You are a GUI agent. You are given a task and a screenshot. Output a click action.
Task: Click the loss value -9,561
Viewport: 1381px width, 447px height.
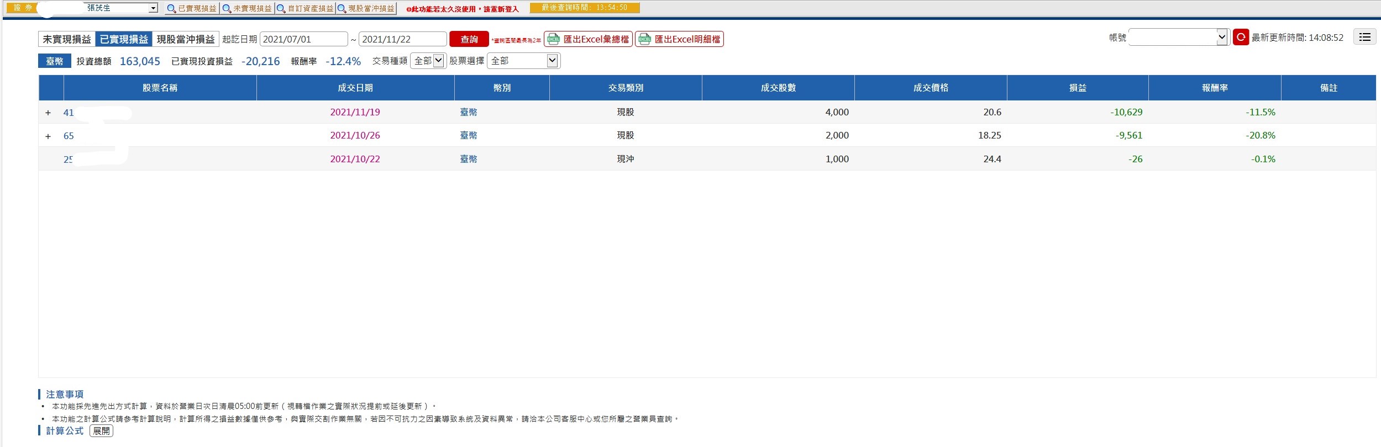pyautogui.click(x=1128, y=135)
